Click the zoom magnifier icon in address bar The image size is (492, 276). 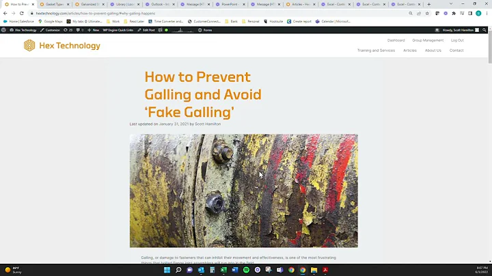click(x=411, y=14)
